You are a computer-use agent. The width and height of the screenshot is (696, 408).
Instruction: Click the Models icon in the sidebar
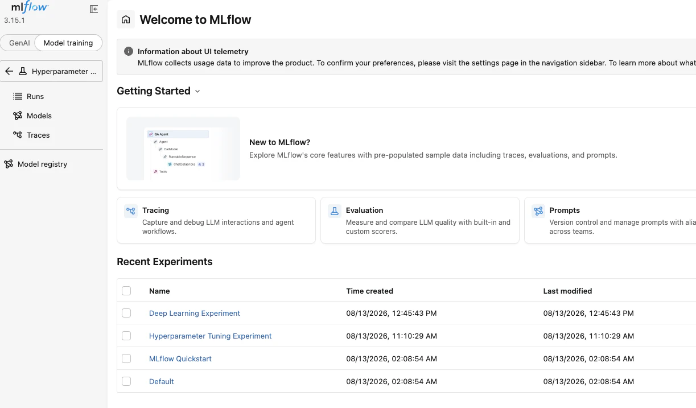pos(18,116)
